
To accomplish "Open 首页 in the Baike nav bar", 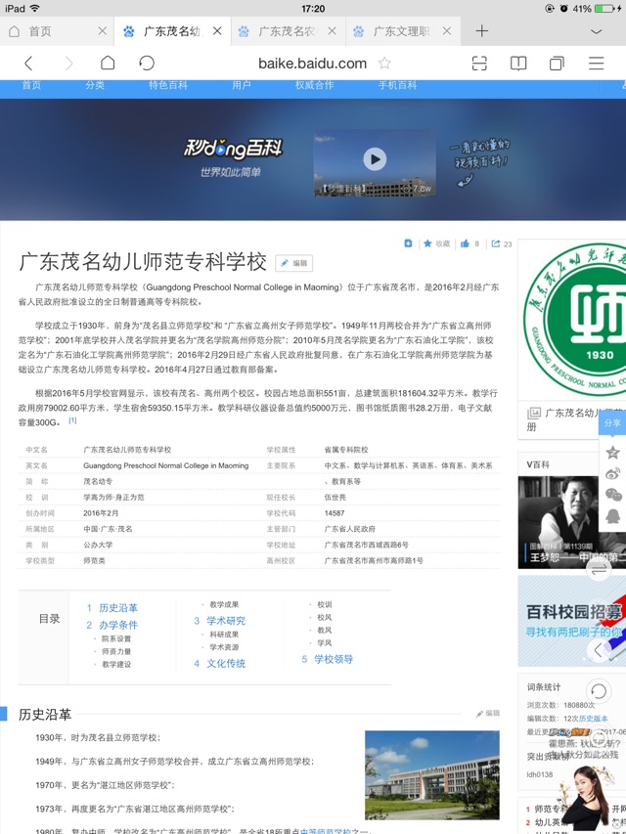I will click(31, 85).
